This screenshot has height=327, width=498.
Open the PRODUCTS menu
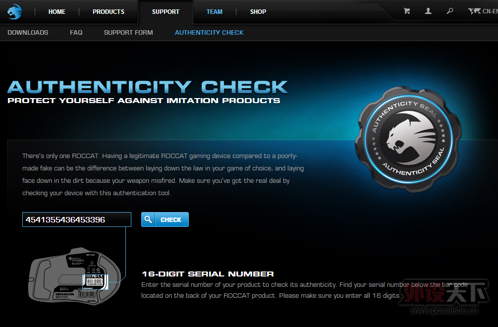pyautogui.click(x=109, y=12)
